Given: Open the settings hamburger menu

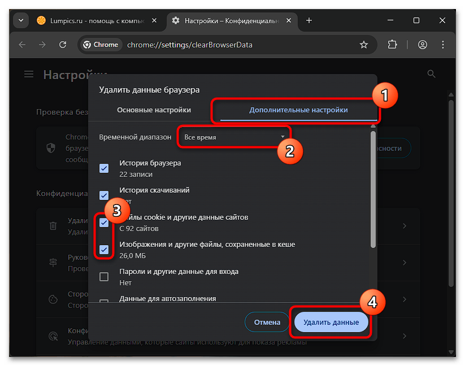Looking at the screenshot, I should [x=29, y=75].
